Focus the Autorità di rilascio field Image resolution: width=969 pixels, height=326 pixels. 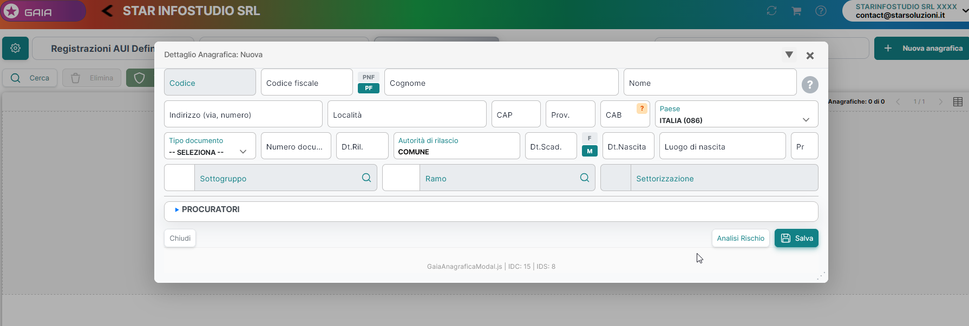tap(456, 146)
